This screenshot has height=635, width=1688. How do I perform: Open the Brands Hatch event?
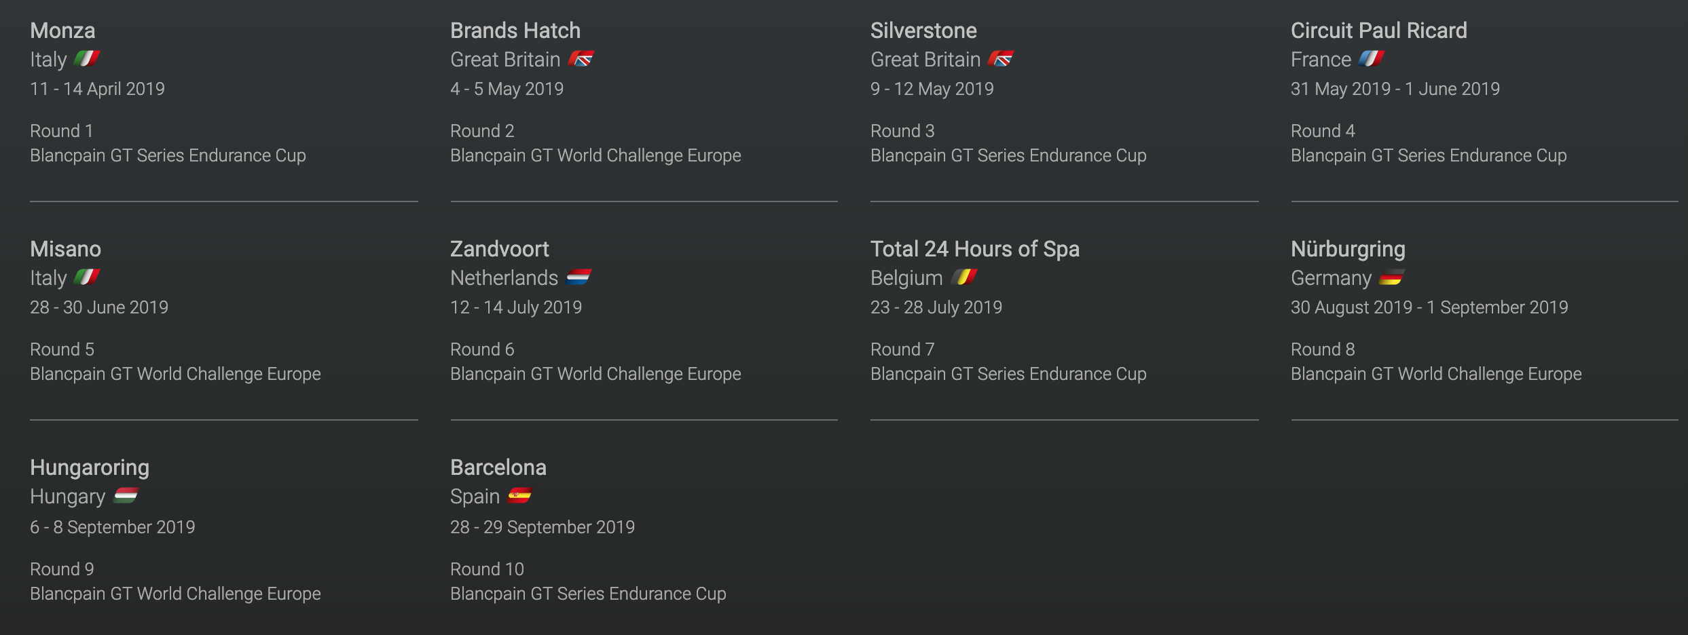(x=515, y=31)
